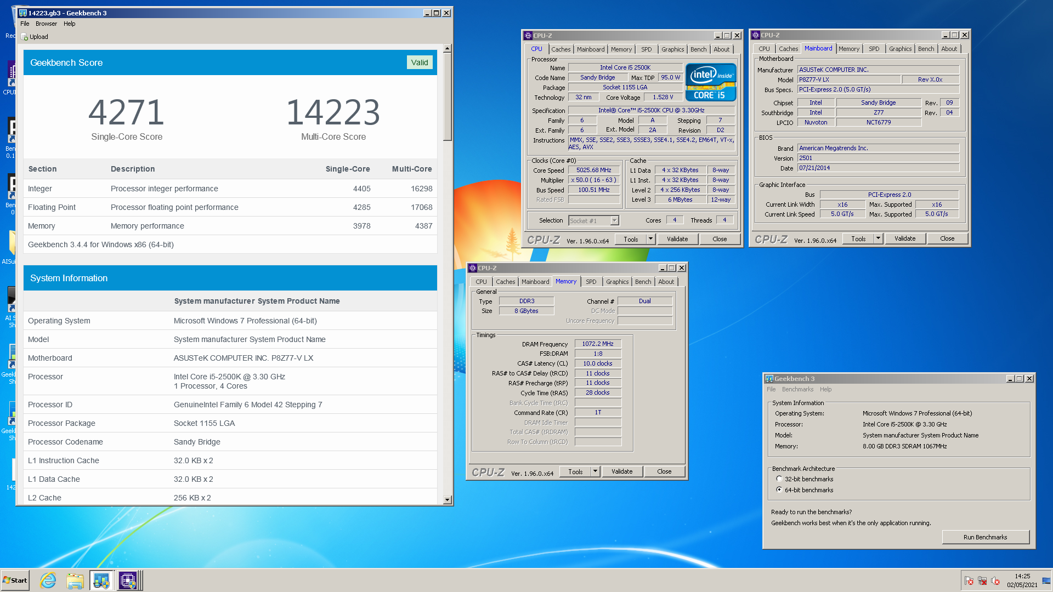Viewport: 1053px width, 592px height.
Task: Click the Valid badge in Geekbench Score
Action: point(420,62)
